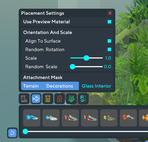This screenshot has height=142, width=148.
Task: Select Terrain attachment mask
Action: tap(31, 86)
